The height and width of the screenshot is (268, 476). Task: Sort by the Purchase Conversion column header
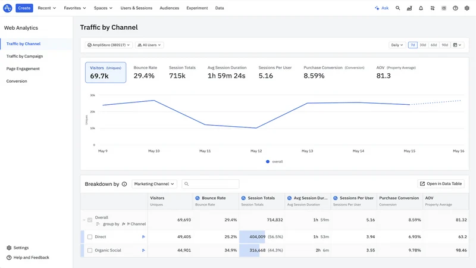point(399,201)
